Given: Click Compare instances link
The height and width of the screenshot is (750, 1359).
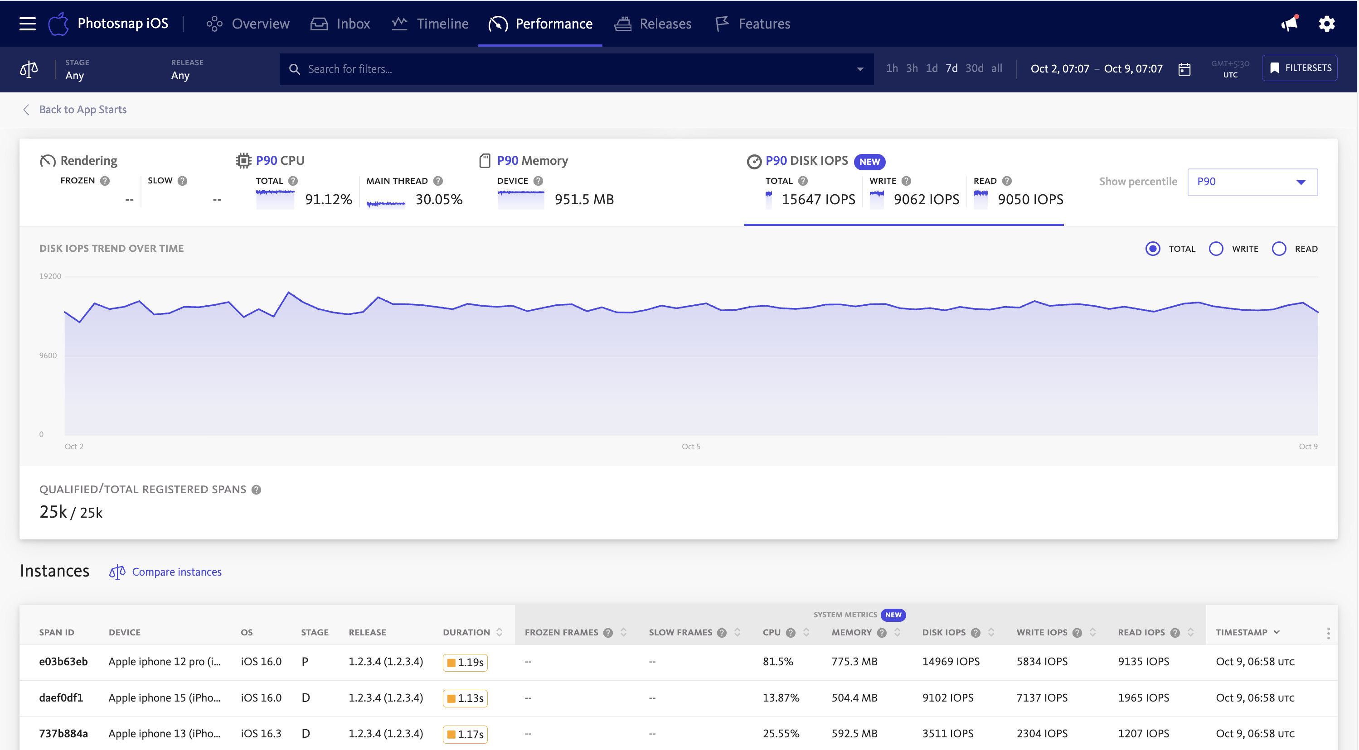Looking at the screenshot, I should (x=165, y=572).
